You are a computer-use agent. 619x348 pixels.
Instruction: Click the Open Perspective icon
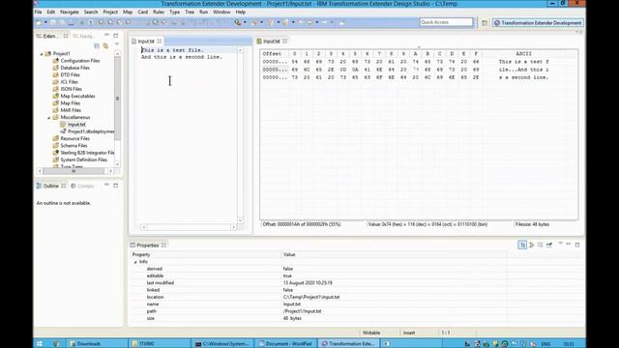(485, 23)
